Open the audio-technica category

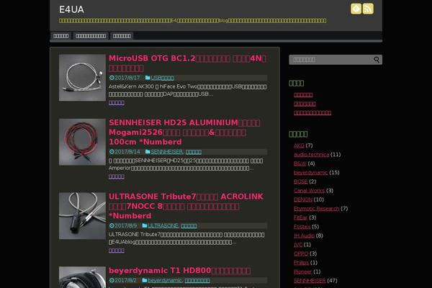[311, 155]
